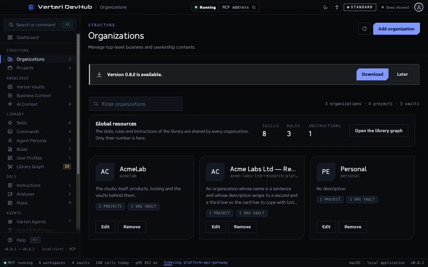
Task: Click the User Profiles icon
Action: (x=10, y=158)
